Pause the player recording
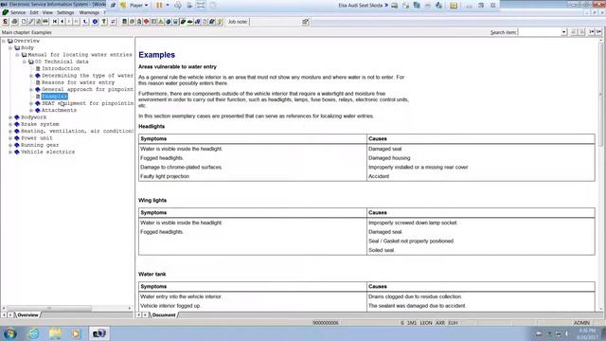This screenshot has width=606, height=341. (159, 6)
